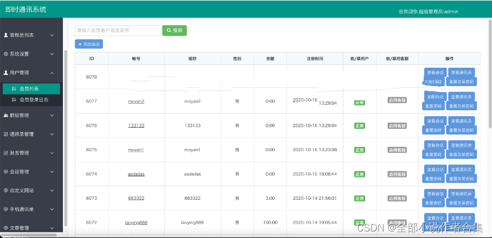Toggle 启用客服 for user moyan1
The width and height of the screenshot is (492, 238).
click(397, 150)
